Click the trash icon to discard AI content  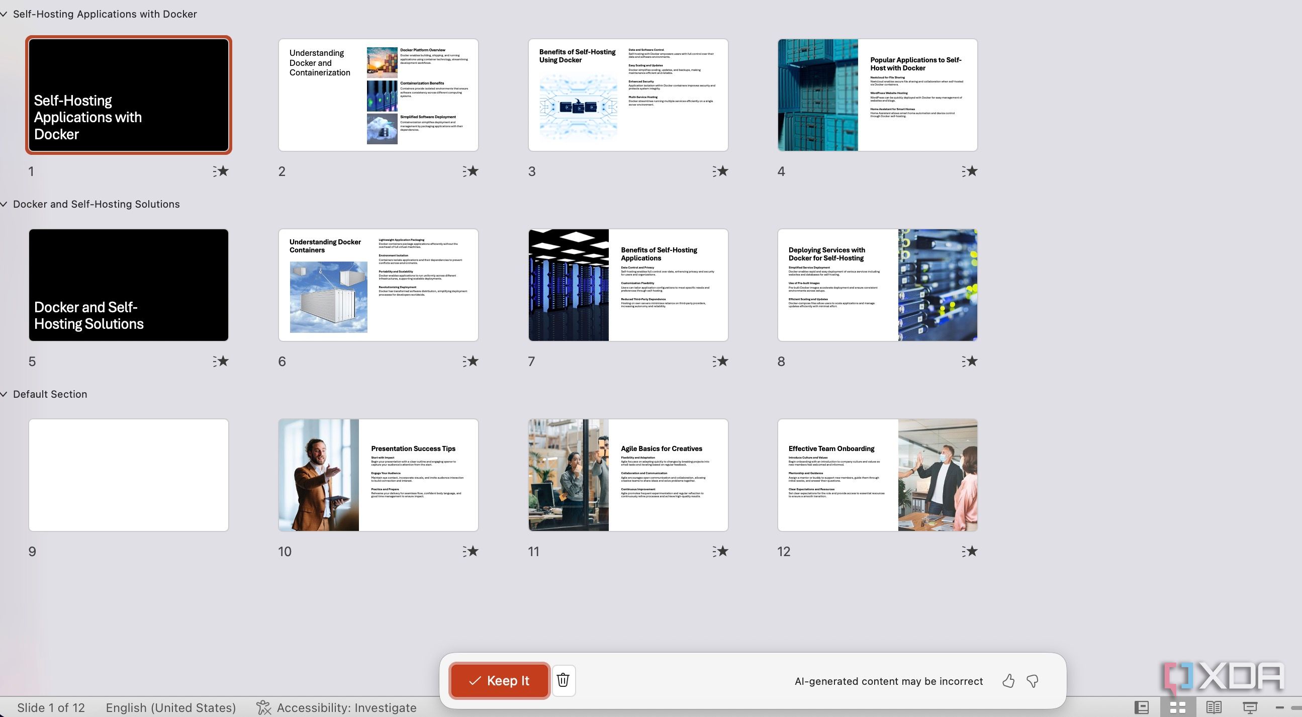pos(563,680)
